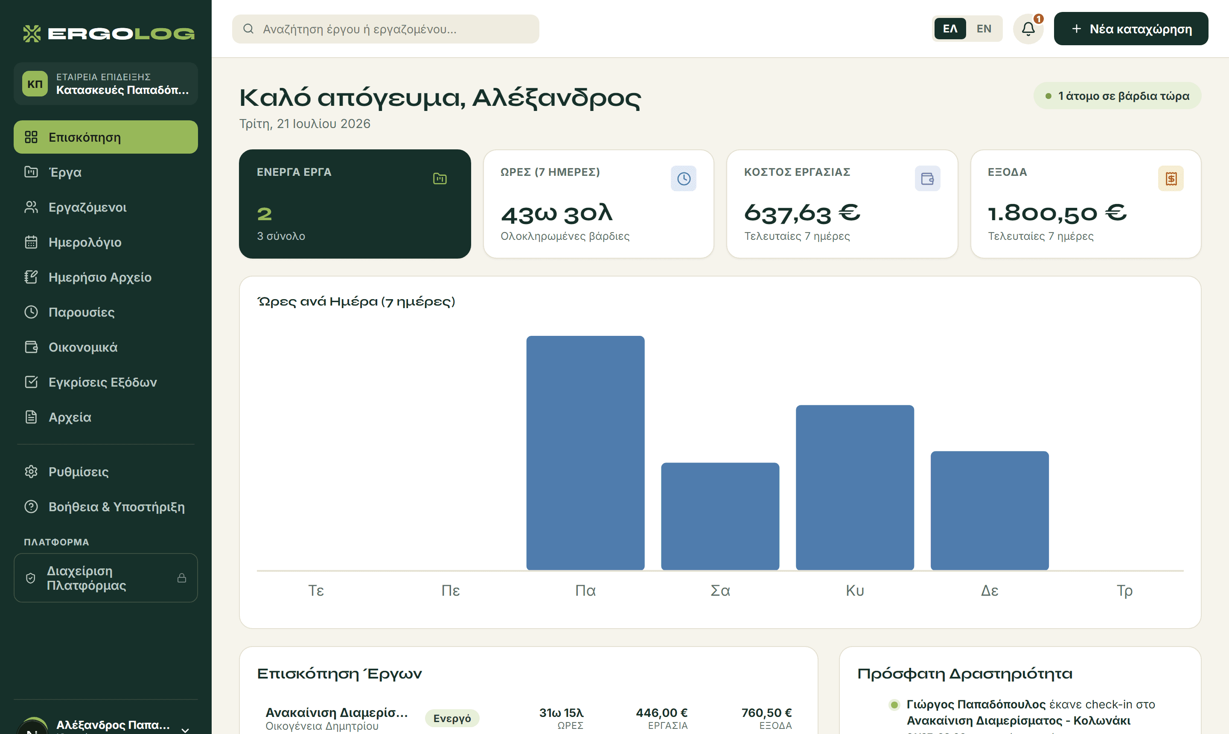1229x734 pixels.
Task: Click the Νέα καταχώρηση button
Action: coord(1131,29)
